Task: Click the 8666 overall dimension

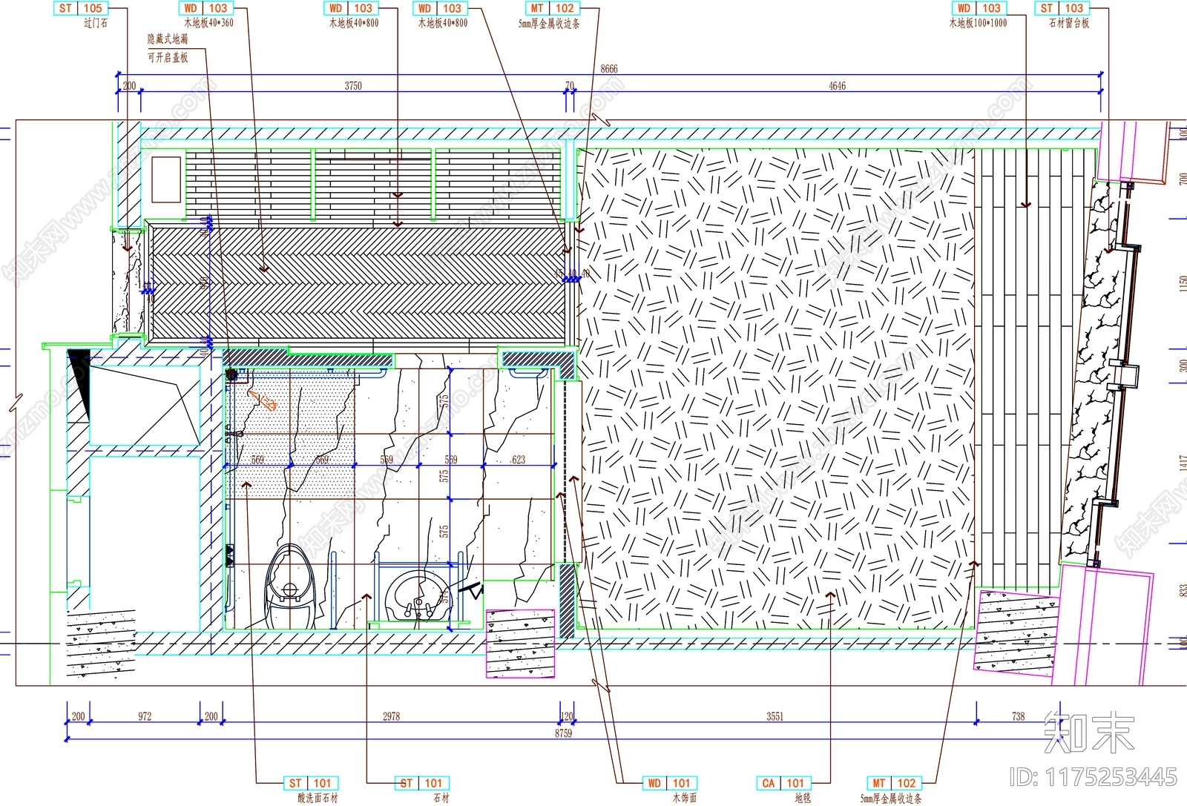Action: point(609,69)
